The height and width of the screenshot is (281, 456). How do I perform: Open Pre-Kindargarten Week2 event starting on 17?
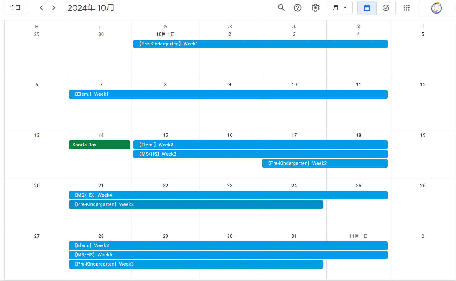click(325, 163)
